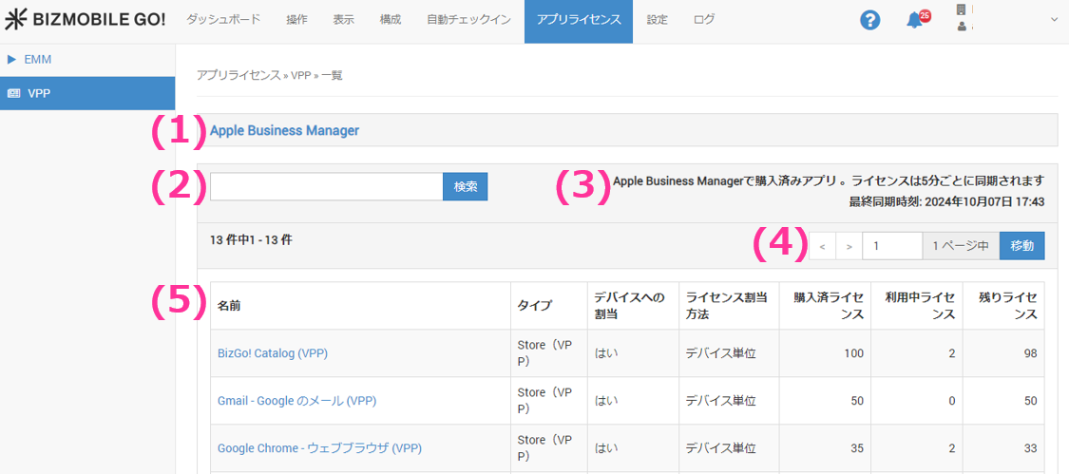Open the ログ menu

704,20
